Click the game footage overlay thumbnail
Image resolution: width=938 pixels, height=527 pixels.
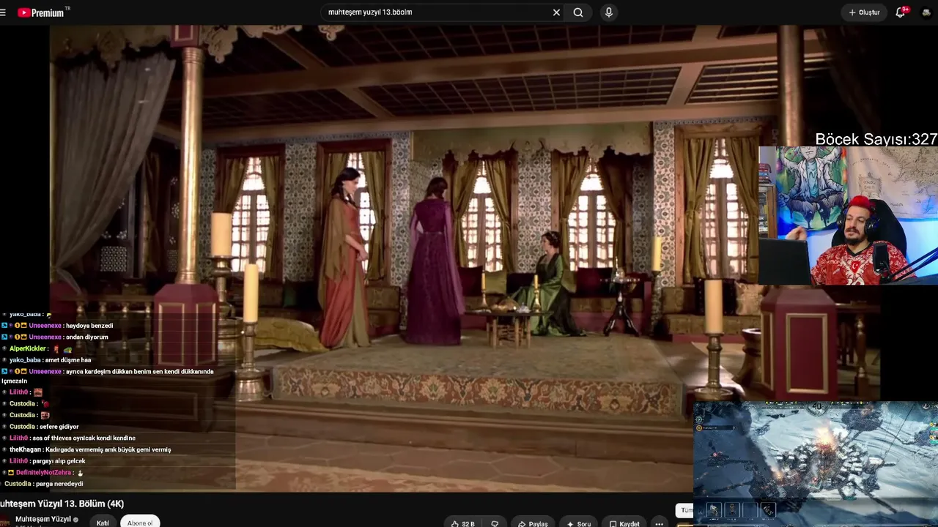(x=816, y=463)
